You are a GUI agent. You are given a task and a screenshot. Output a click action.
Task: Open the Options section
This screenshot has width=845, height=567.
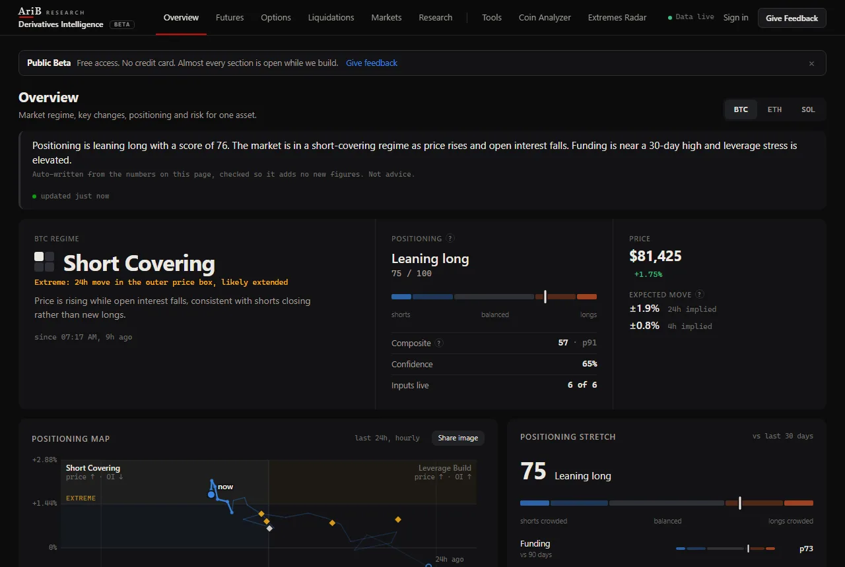276,18
